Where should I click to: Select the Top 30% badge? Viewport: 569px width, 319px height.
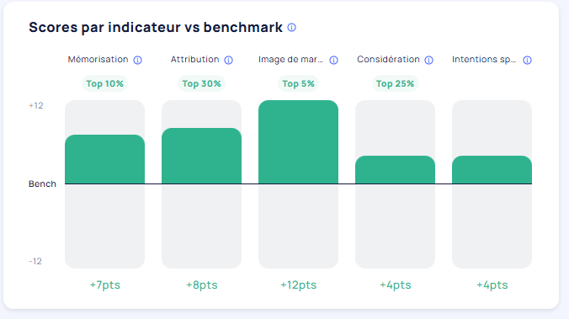point(201,84)
